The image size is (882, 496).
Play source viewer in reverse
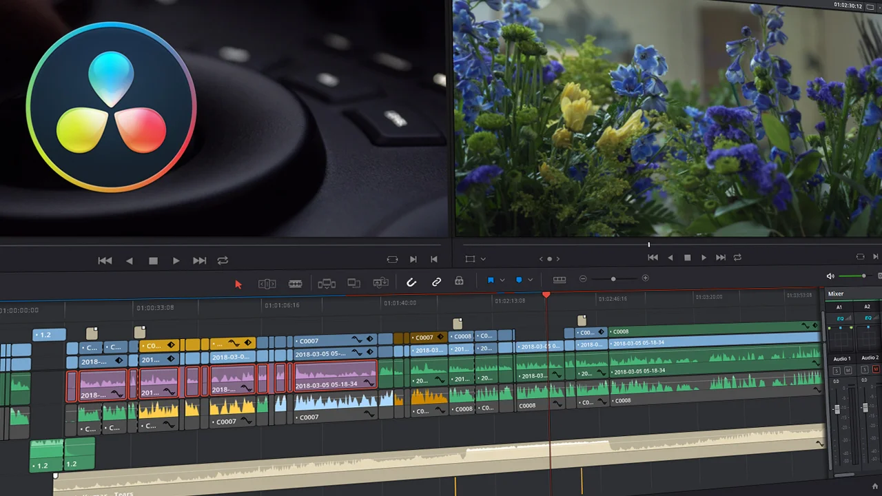click(x=130, y=260)
